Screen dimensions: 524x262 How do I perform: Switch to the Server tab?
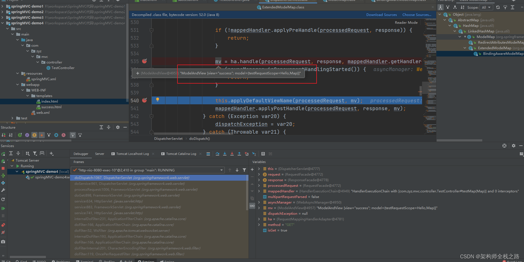(x=99, y=154)
